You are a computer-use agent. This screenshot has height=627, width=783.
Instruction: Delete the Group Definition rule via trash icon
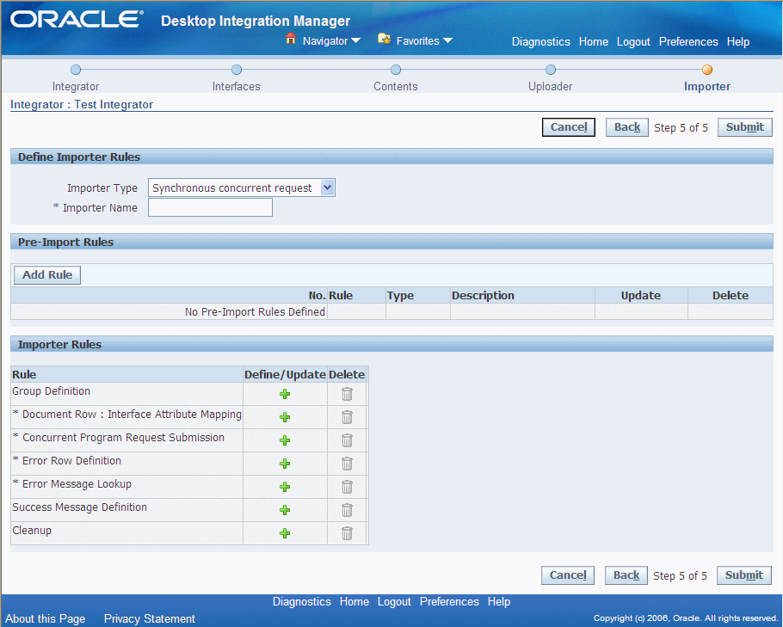point(347,394)
